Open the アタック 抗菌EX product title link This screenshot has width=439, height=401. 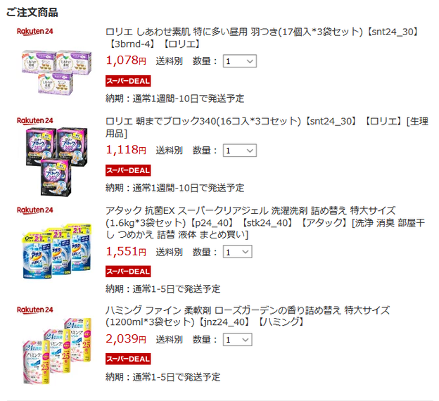[265, 222]
